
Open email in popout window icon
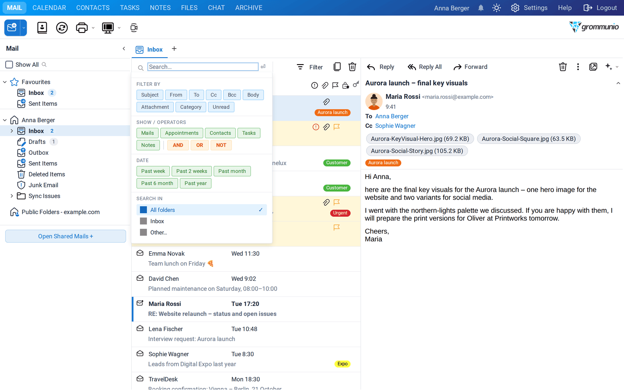tap(593, 67)
